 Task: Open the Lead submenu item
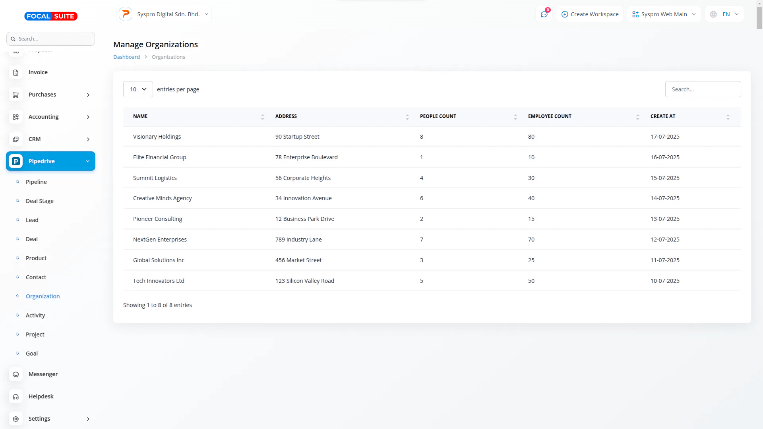tap(32, 220)
